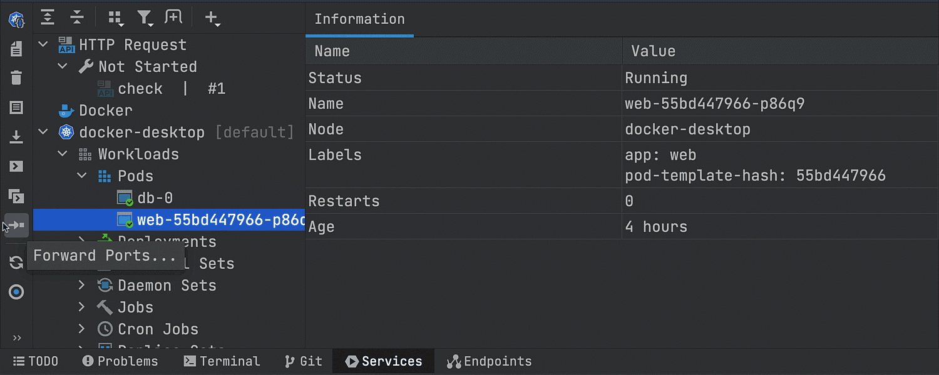Select the Docker service node
Viewport: 939px width, 375px height.
pos(105,111)
